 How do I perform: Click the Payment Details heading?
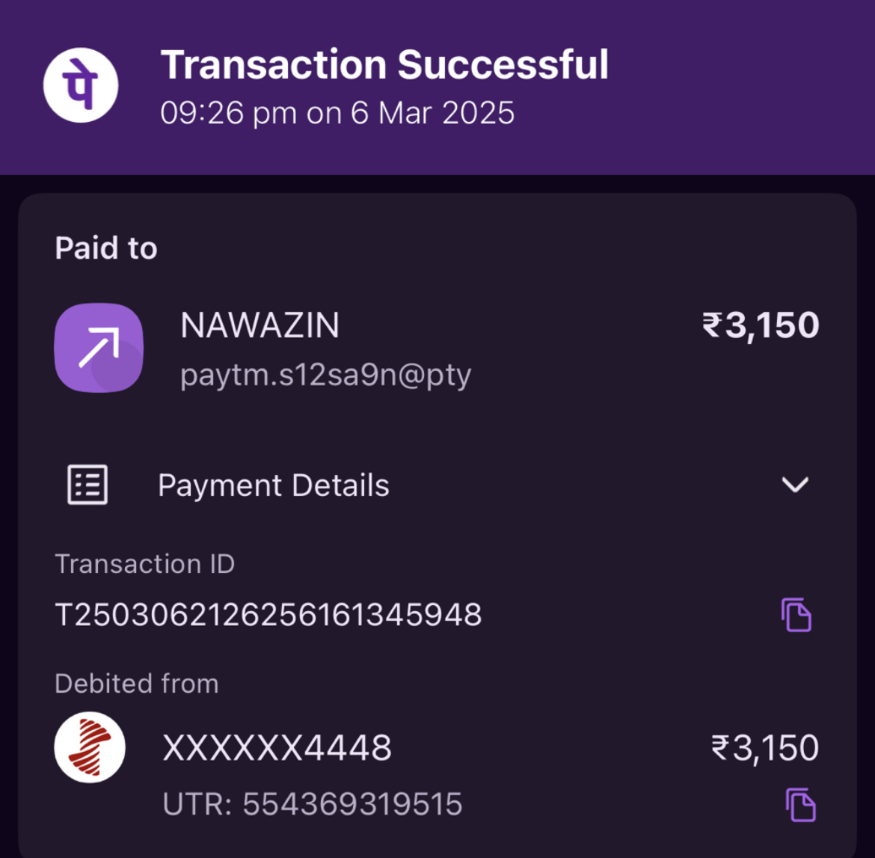click(x=273, y=485)
